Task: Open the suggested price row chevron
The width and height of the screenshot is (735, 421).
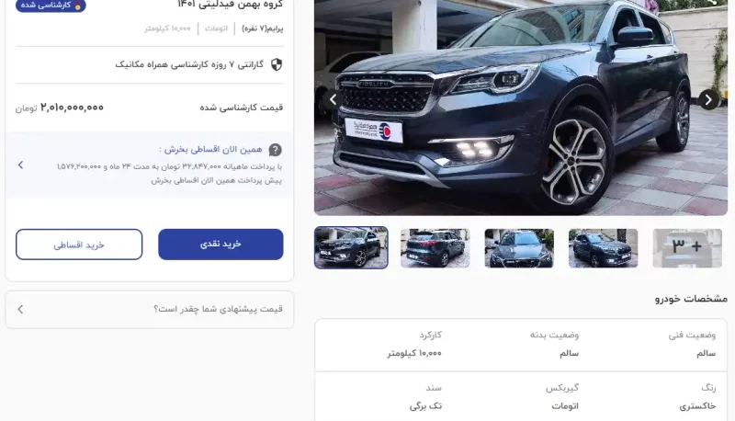Action: [x=20, y=310]
